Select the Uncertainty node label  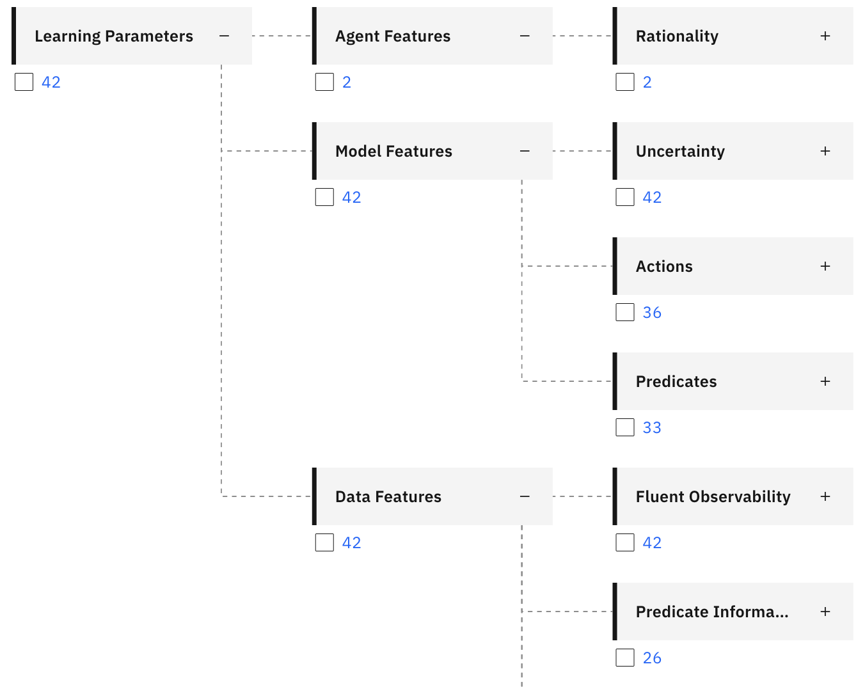point(680,152)
